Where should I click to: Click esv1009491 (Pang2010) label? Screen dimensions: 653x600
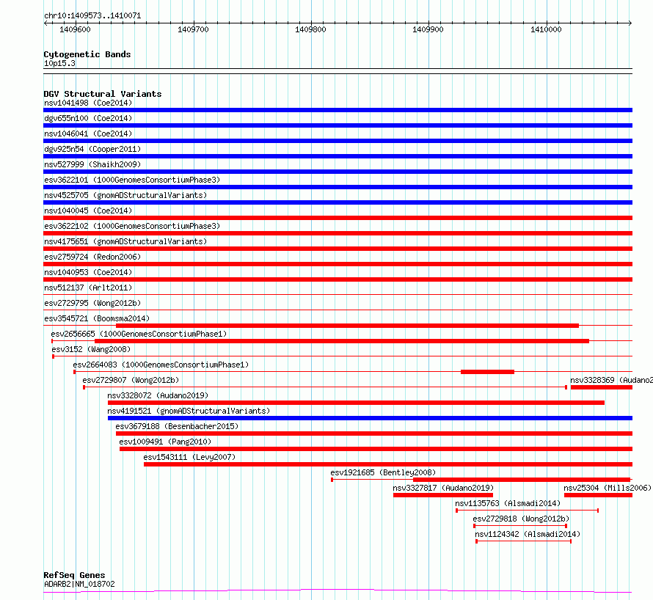165,442
